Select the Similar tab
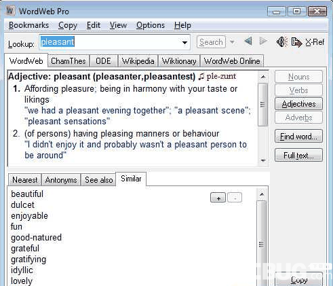 [131, 179]
